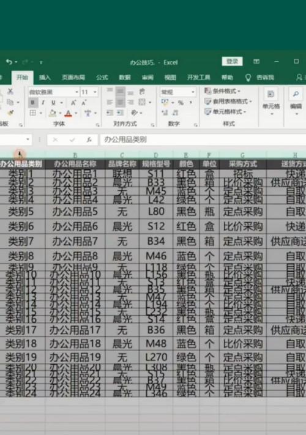The image size is (306, 435).
Task: Toggle Center horizontal alignment
Action: (120, 102)
